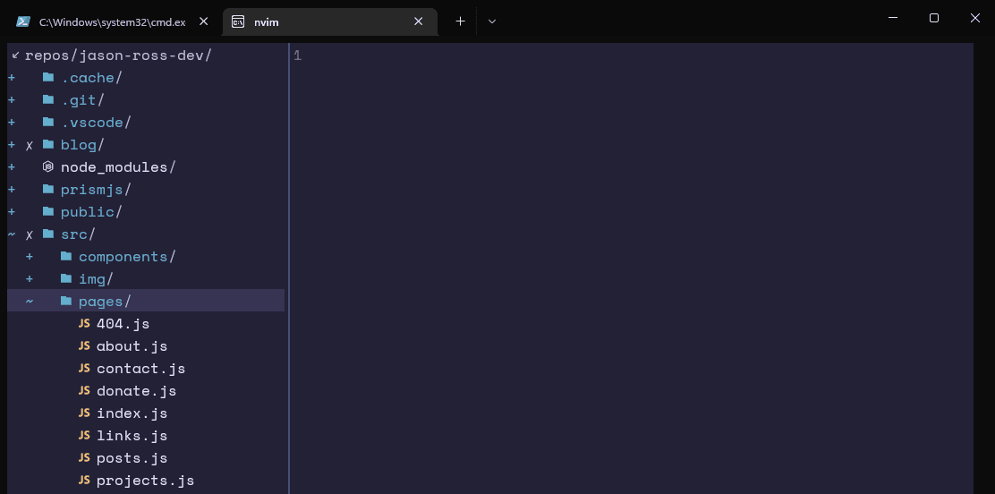Select the components/ folder name
This screenshot has width=995, height=494.
pyautogui.click(x=127, y=257)
